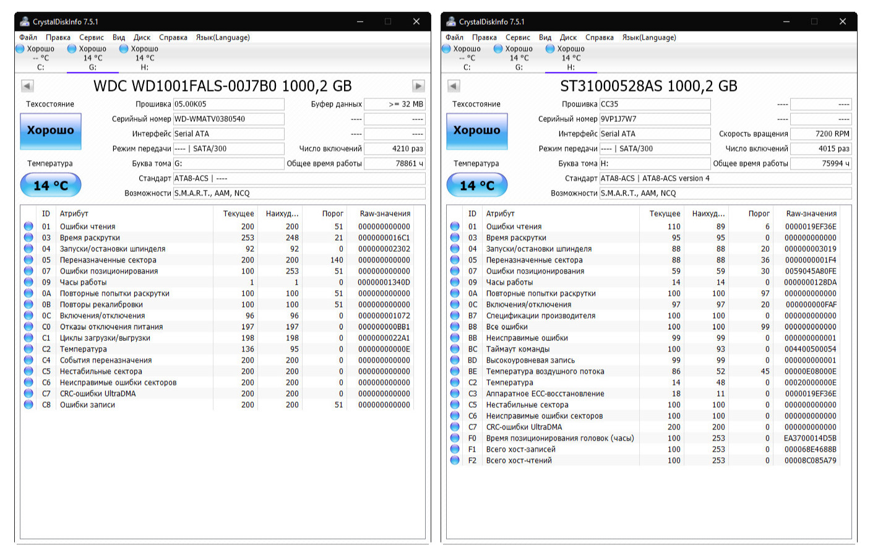Screen dimensions: 870x555
Task: Open Язык(Language) menu in WDC window
Action: click(223, 38)
